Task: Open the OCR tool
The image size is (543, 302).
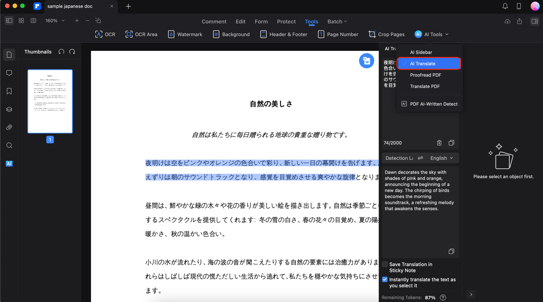Action: click(x=105, y=34)
